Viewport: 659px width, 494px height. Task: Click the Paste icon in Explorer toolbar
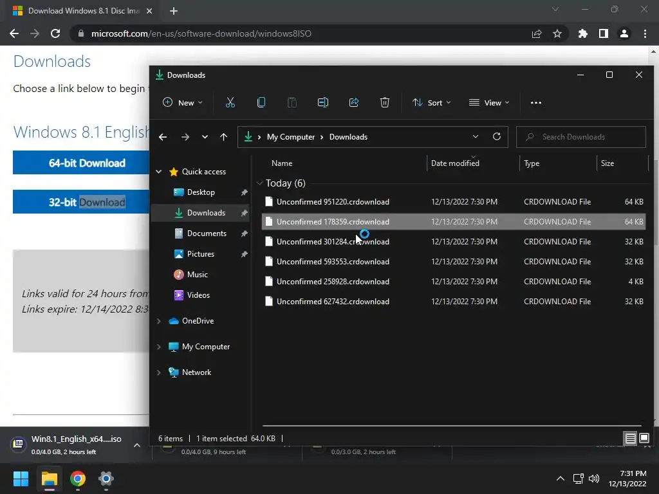coord(292,102)
